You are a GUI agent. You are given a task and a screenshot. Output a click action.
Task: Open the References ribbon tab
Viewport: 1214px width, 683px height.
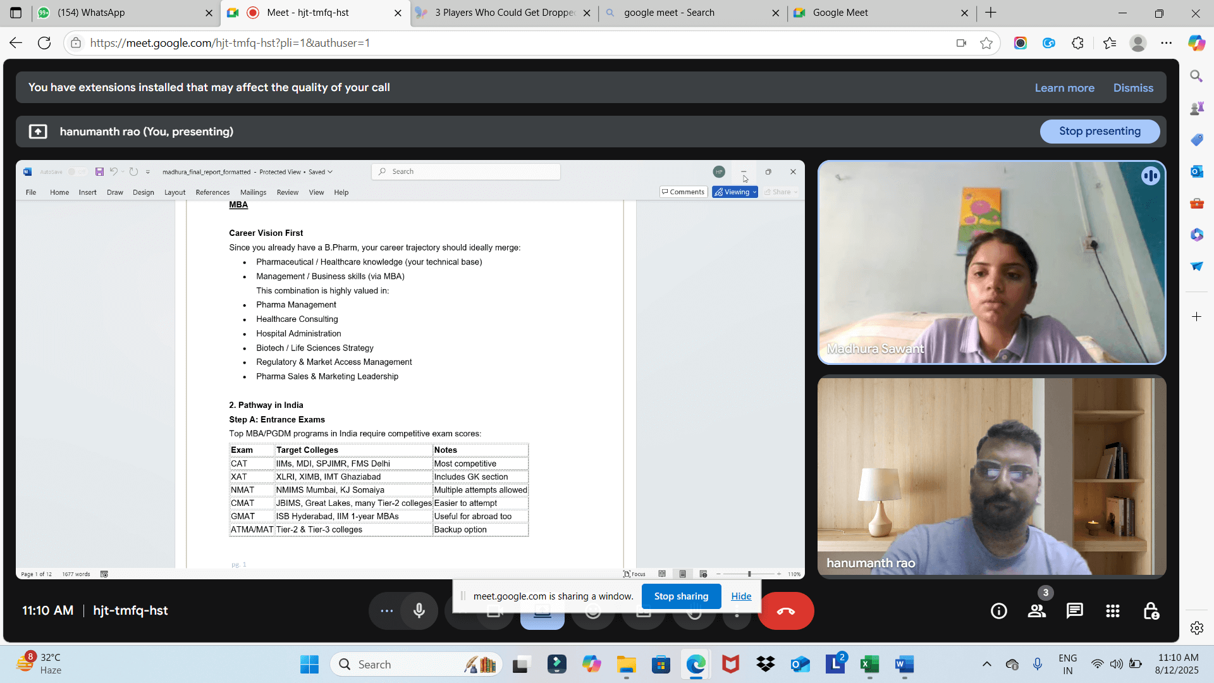coord(212,192)
